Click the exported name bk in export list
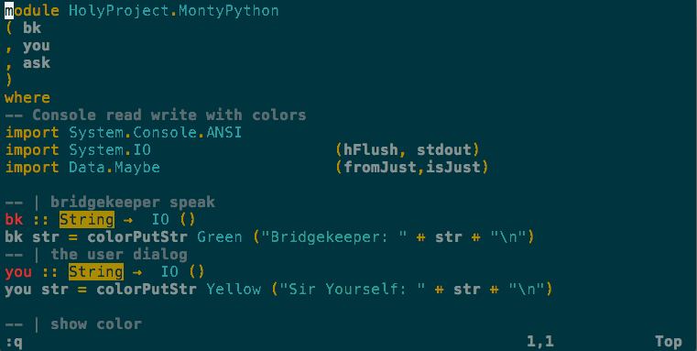Screen dimensions: 697x351 32,28
